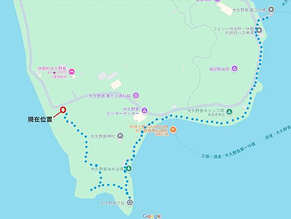Open the purple 南部砲台跡 landmark icon
The image size is (291, 219).
(x=235, y=69)
